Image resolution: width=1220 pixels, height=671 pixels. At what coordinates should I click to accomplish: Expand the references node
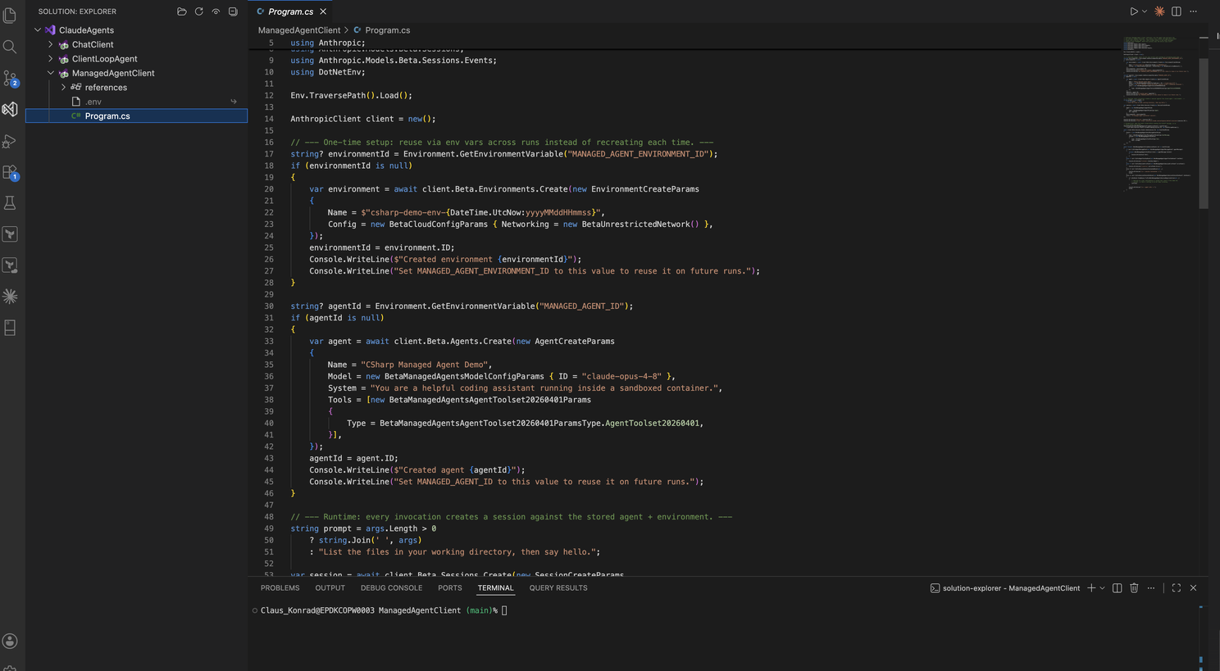[x=64, y=88]
